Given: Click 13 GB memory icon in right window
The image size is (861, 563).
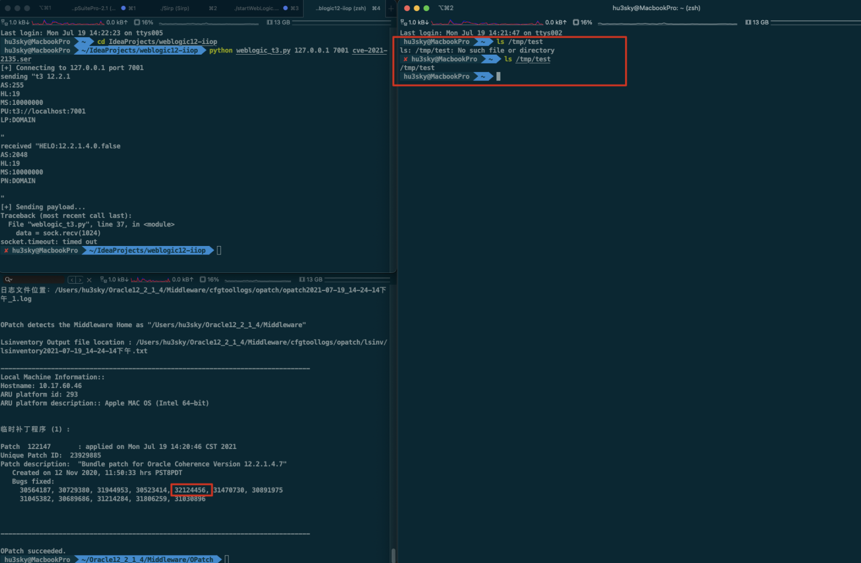Looking at the screenshot, I should (x=748, y=22).
